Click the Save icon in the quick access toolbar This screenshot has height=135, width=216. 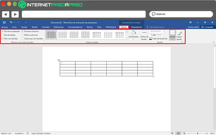(x=4, y=22)
